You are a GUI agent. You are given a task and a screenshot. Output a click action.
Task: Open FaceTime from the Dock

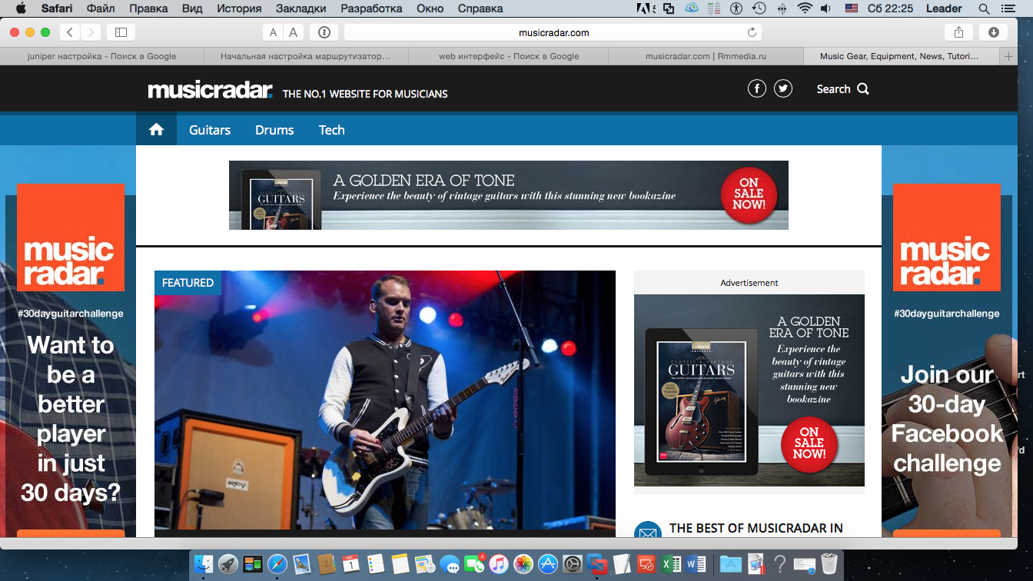[474, 565]
